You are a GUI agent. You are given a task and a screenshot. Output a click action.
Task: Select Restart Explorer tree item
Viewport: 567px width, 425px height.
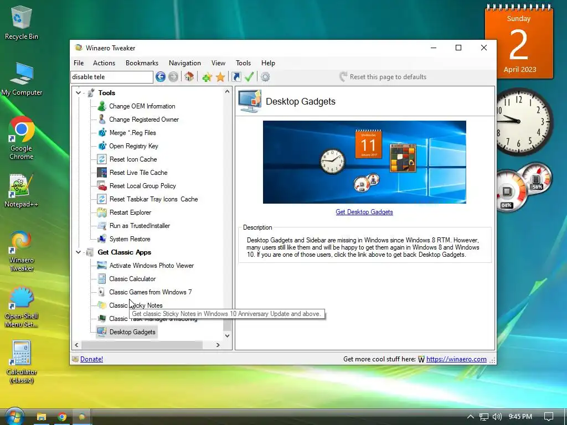click(x=130, y=212)
